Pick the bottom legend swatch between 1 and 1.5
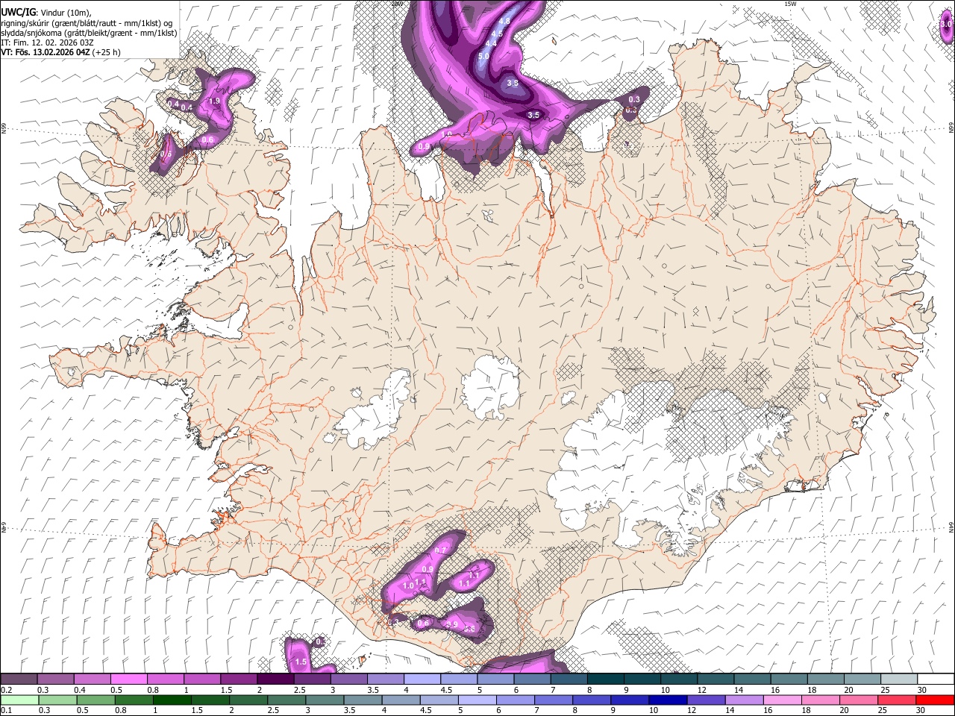Image resolution: width=955 pixels, height=716 pixels. click(x=172, y=700)
